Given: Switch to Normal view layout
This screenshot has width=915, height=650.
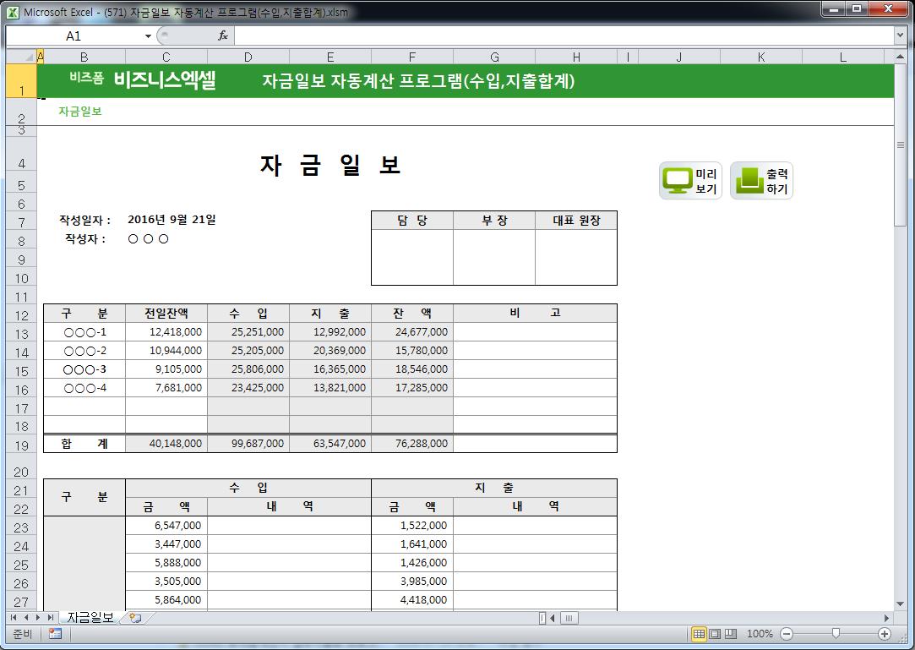Looking at the screenshot, I should [x=699, y=633].
